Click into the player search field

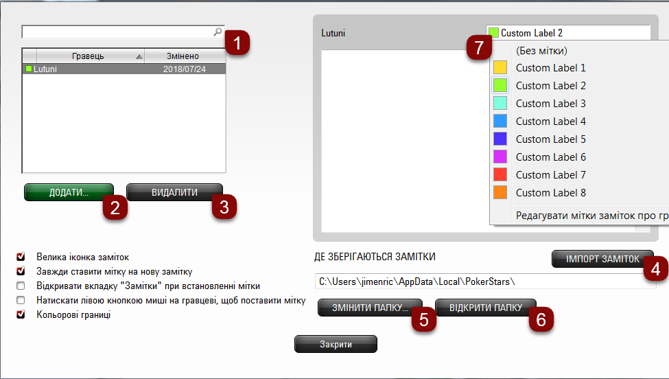click(117, 32)
